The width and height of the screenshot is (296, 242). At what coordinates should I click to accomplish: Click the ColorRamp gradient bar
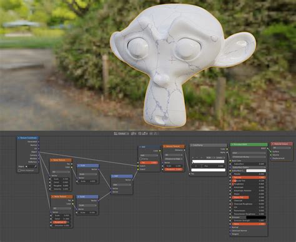(208, 161)
